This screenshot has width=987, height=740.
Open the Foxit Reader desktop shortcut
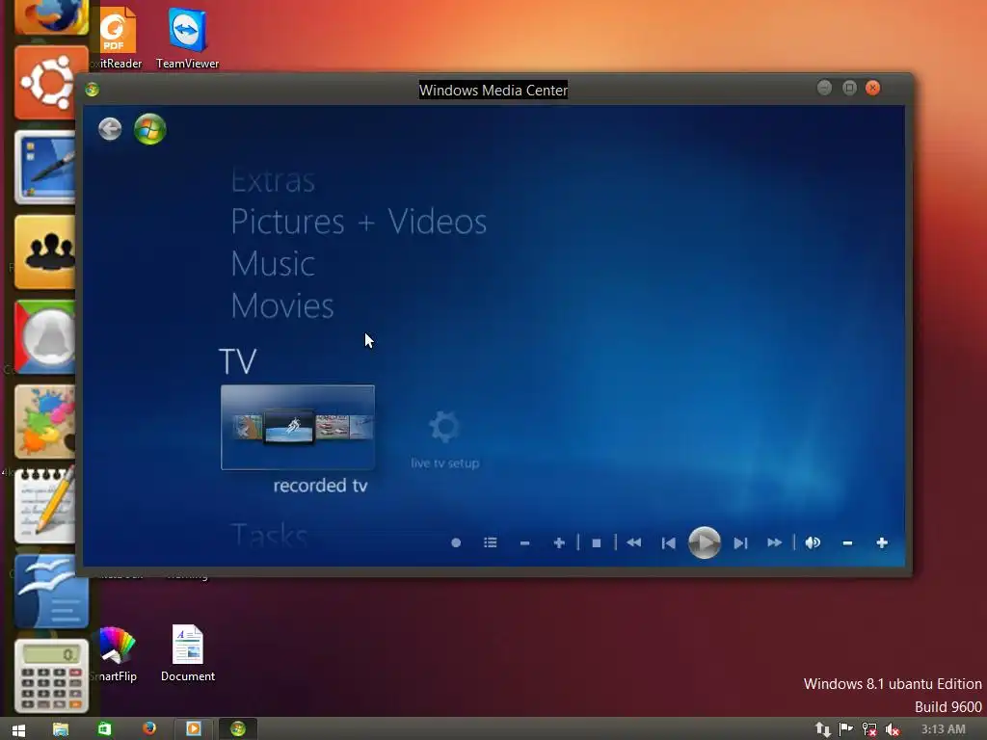[x=117, y=39]
